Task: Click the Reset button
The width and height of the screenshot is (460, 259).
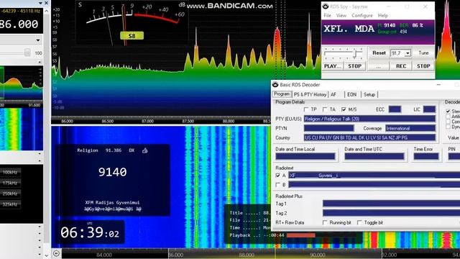Action: tap(379, 53)
